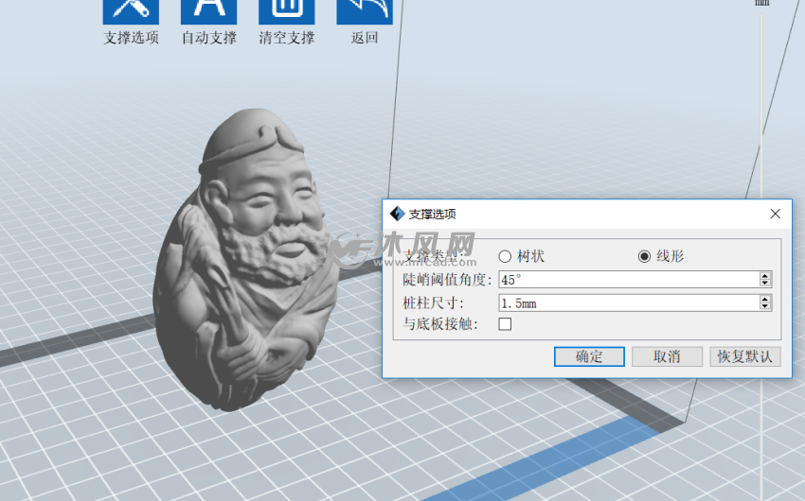The height and width of the screenshot is (501, 805).
Task: Click the 自动支撑 auto support icon
Action: click(209, 11)
